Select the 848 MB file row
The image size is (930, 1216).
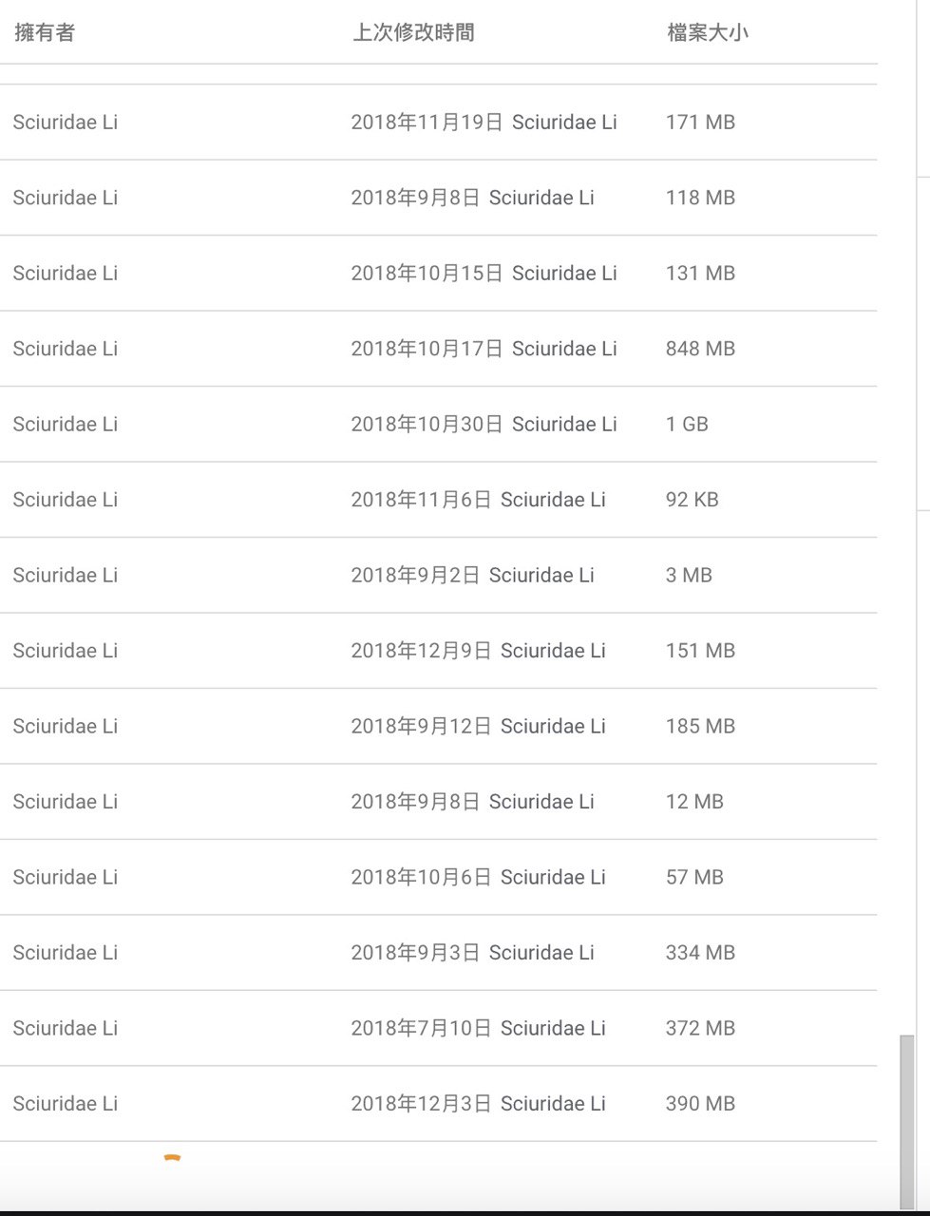tap(438, 349)
